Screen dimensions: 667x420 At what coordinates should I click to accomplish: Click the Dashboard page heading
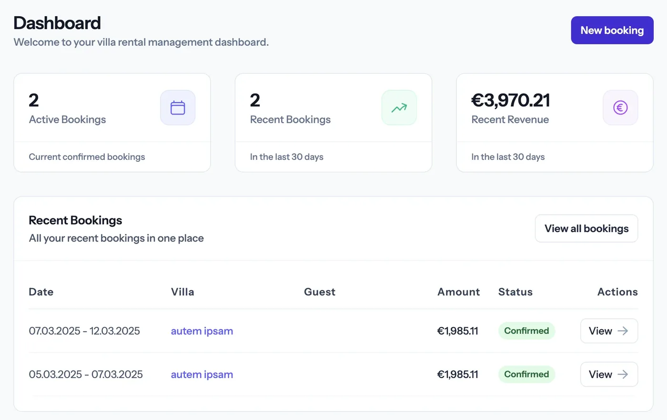pos(57,23)
